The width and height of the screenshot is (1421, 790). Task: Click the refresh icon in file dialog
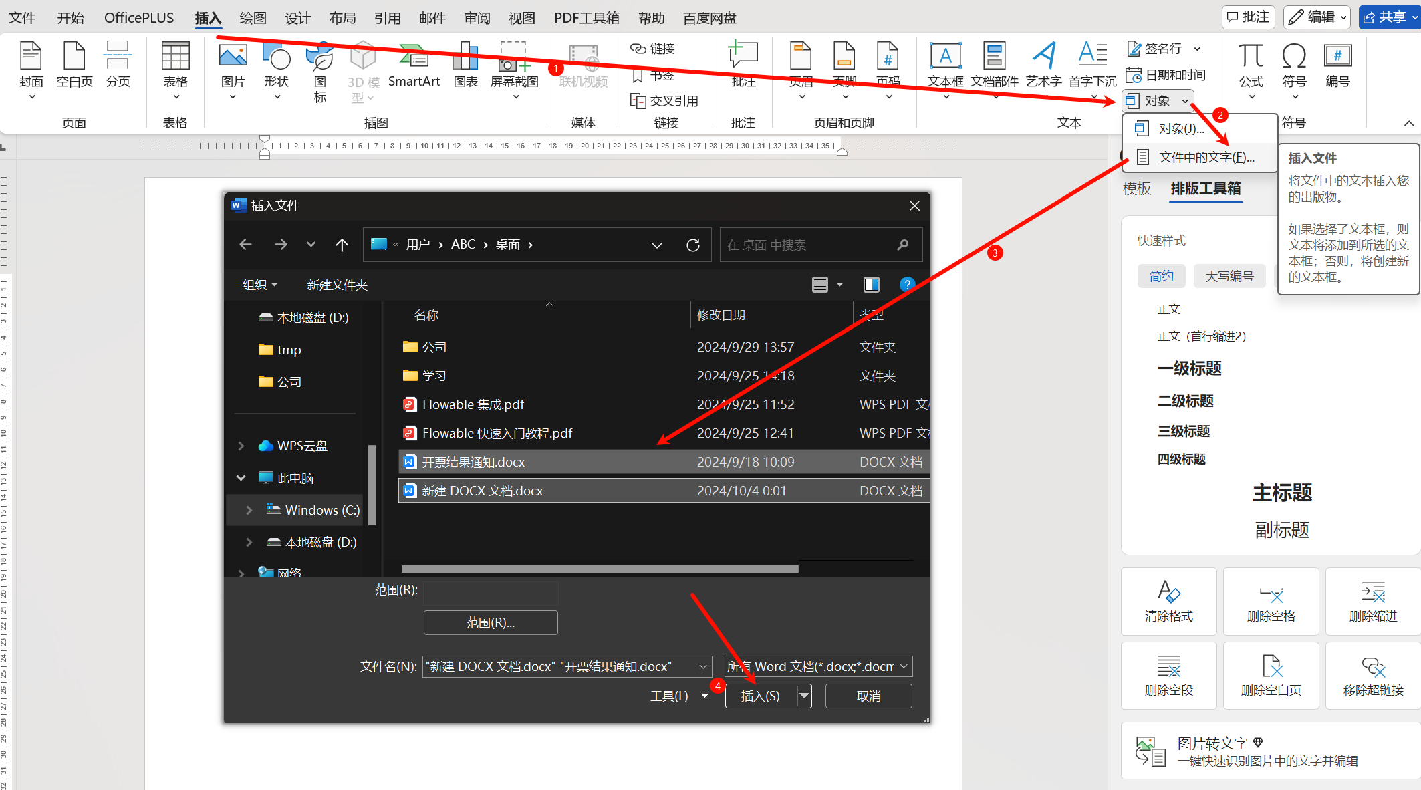[693, 245]
